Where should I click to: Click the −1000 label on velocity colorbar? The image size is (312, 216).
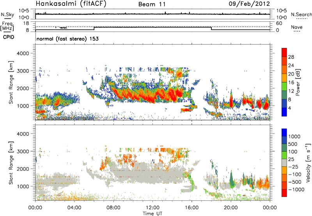coord(296,189)
